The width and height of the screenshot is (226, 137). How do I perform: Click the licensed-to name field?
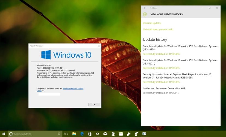(x=49, y=94)
